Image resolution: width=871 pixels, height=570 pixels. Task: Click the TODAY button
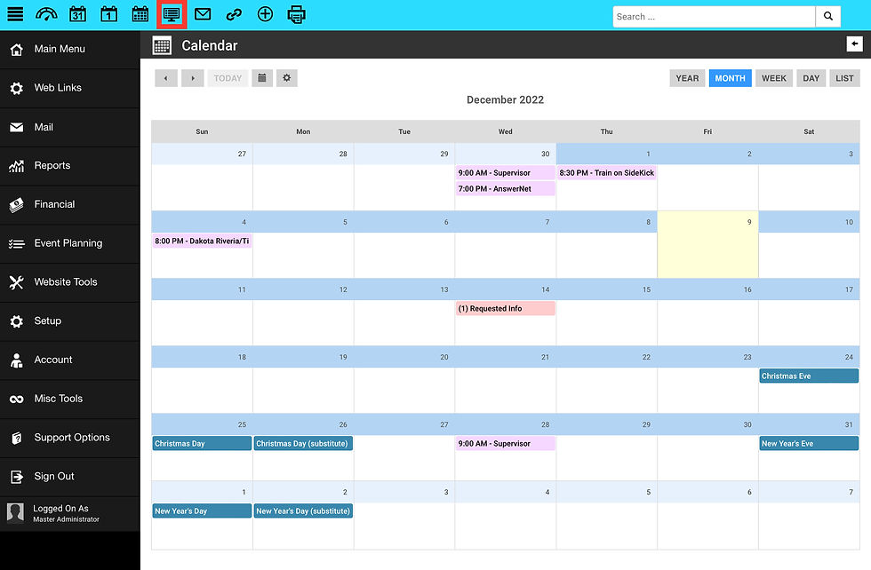[x=228, y=78]
